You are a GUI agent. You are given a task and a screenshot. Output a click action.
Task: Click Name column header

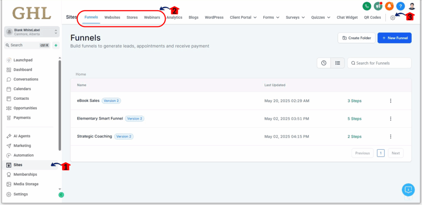pos(82,85)
